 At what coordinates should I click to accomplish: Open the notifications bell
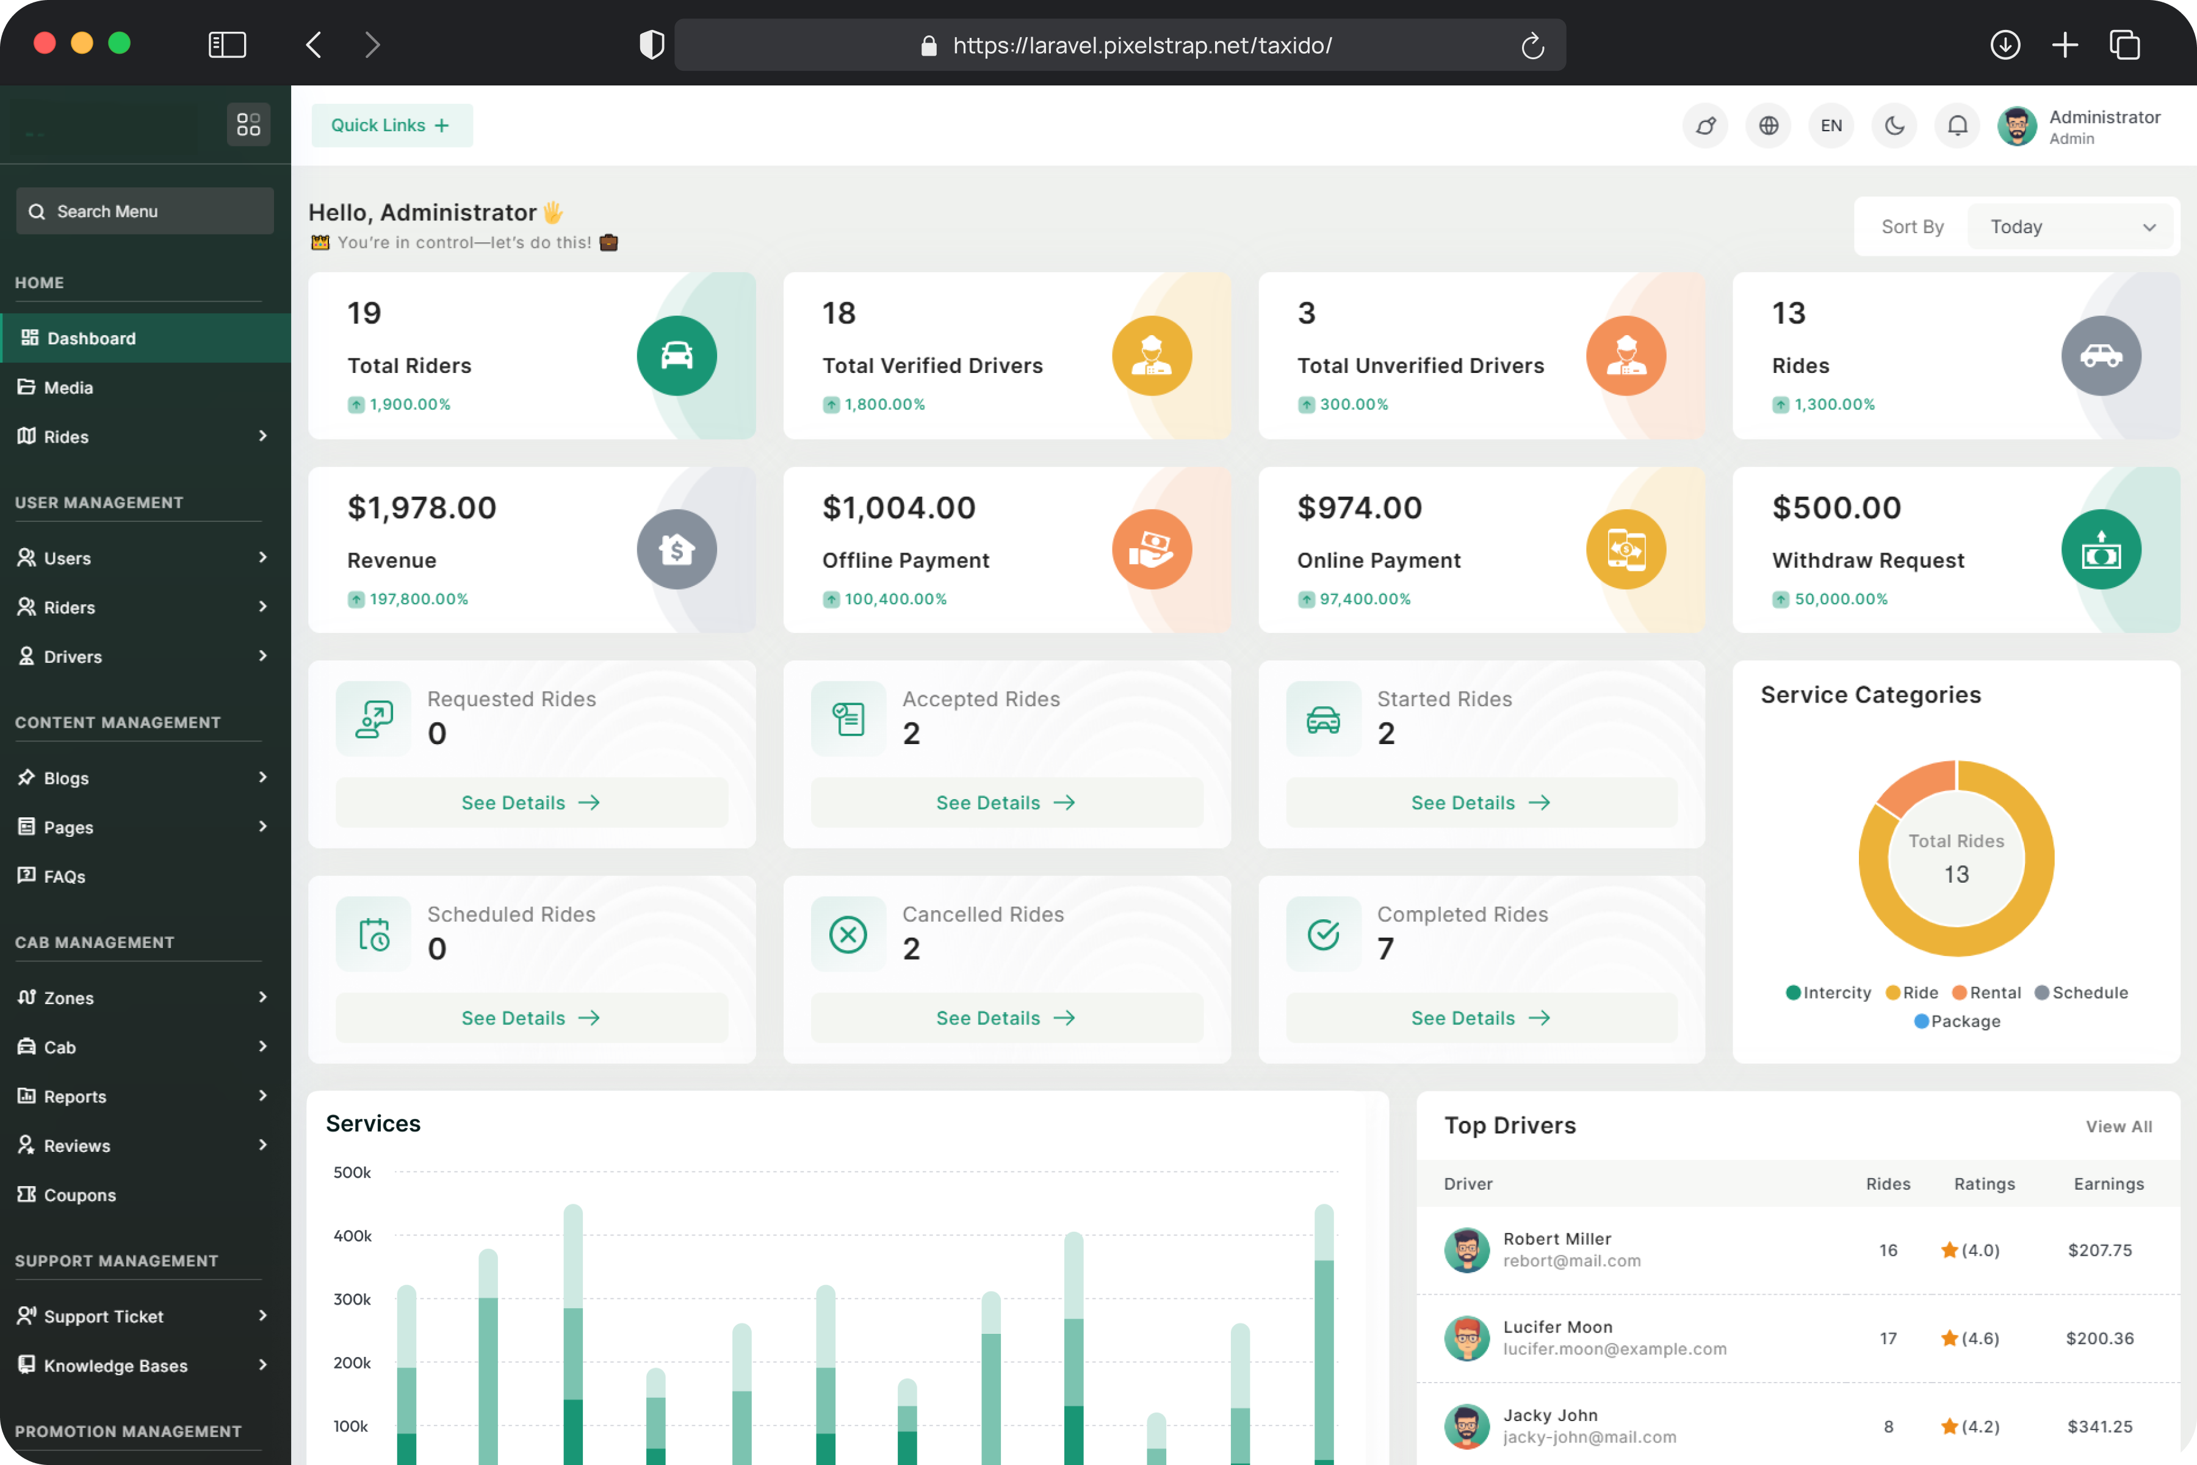tap(1957, 125)
